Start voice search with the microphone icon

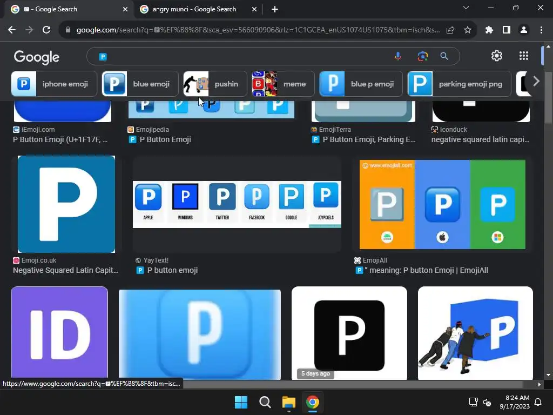(398, 56)
